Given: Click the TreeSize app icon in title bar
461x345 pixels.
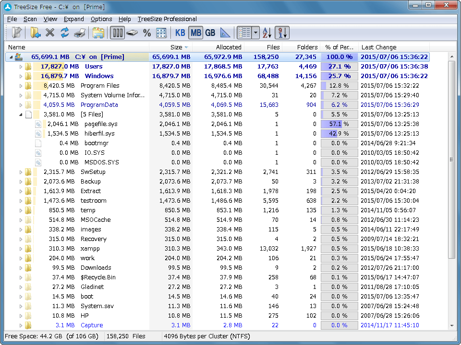Looking at the screenshot, I should [8, 7].
